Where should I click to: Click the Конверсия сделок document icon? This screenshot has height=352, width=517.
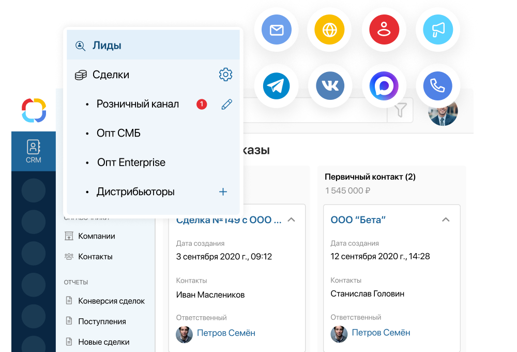point(69,300)
